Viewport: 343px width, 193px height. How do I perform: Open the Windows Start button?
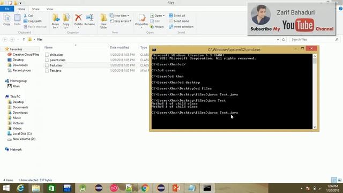point(6,188)
